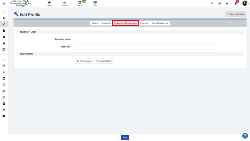This screenshot has height=141, width=250.
Task: Click the Save button
Action: (x=125, y=137)
